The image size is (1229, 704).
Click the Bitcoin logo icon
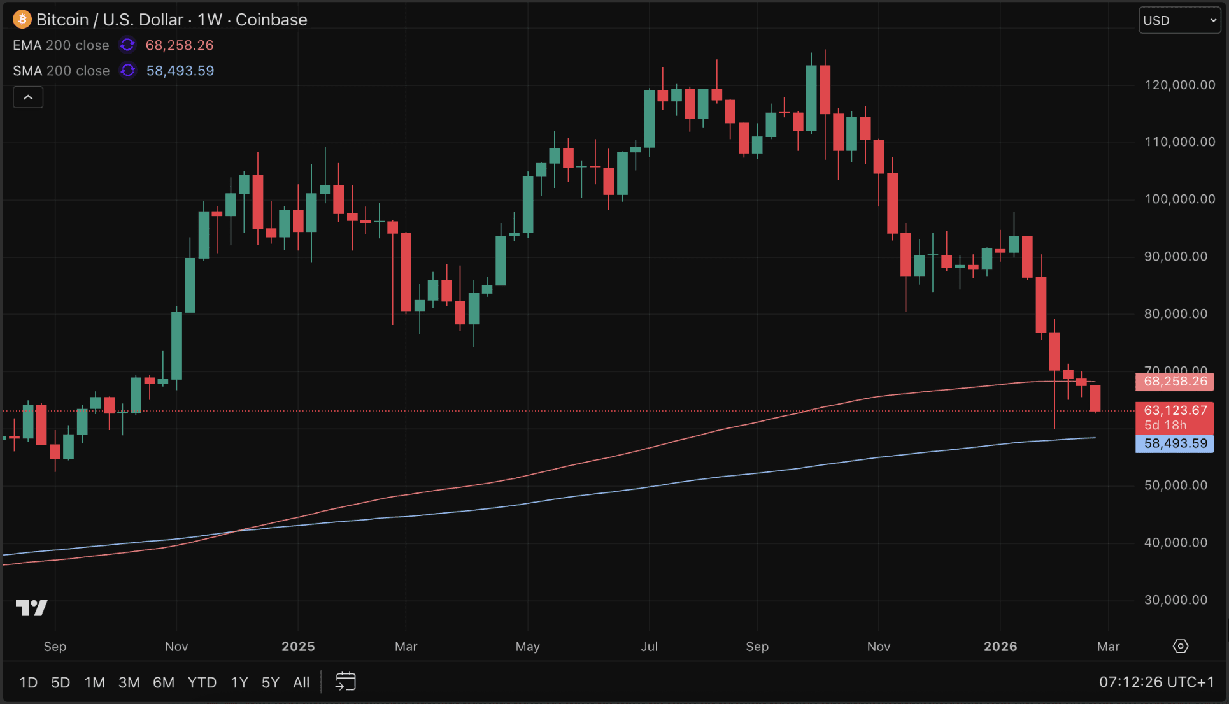(22, 20)
